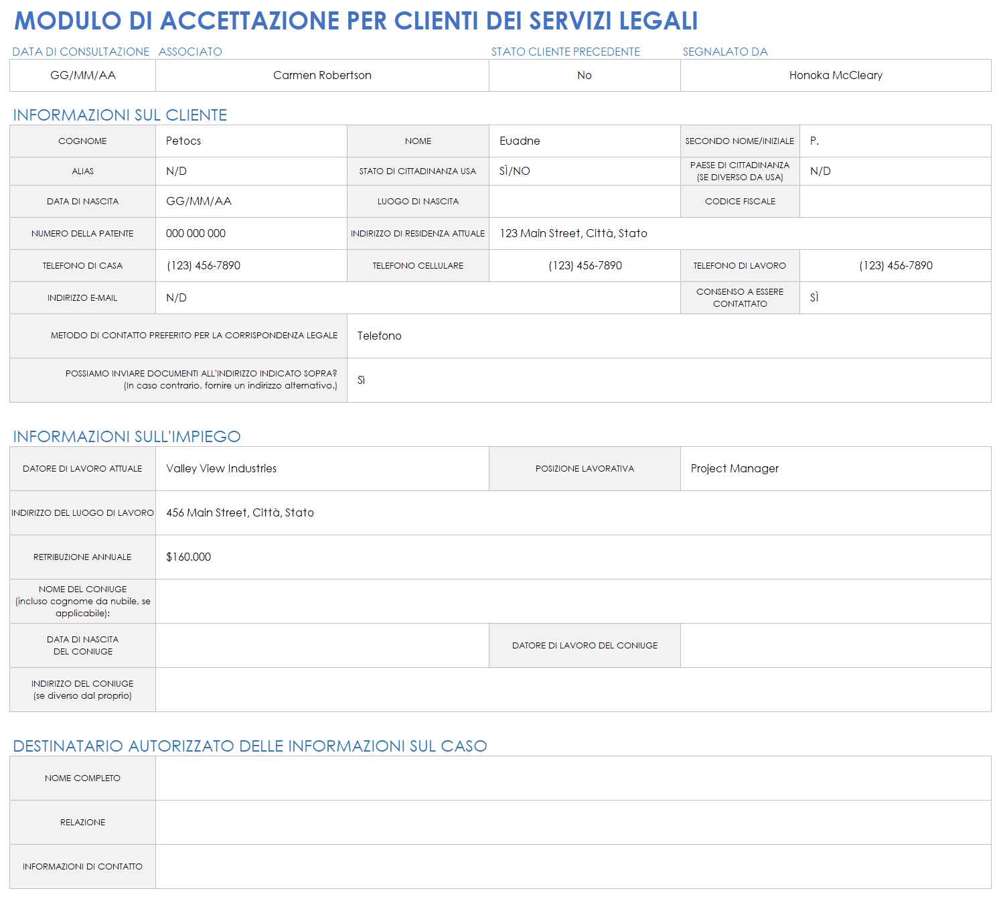The height and width of the screenshot is (899, 1003).
Task: Click the 'DESTINATARIO AUTORIZZATO' section heading
Action: 250,746
